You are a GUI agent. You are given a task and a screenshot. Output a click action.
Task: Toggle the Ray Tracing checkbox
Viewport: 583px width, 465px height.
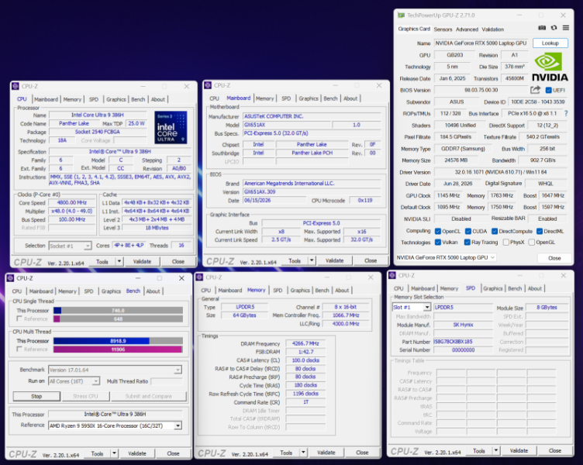pos(467,242)
